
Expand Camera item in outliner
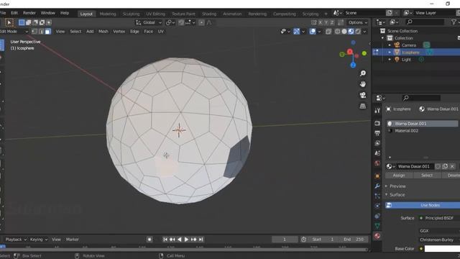pos(390,45)
